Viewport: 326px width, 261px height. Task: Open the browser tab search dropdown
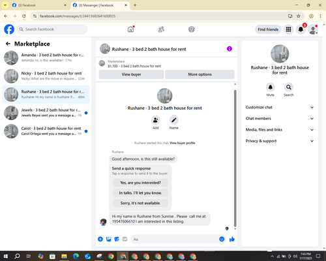point(5,5)
